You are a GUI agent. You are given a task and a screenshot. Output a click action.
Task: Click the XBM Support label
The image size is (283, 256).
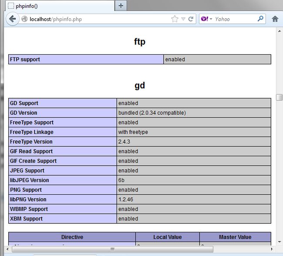26,219
